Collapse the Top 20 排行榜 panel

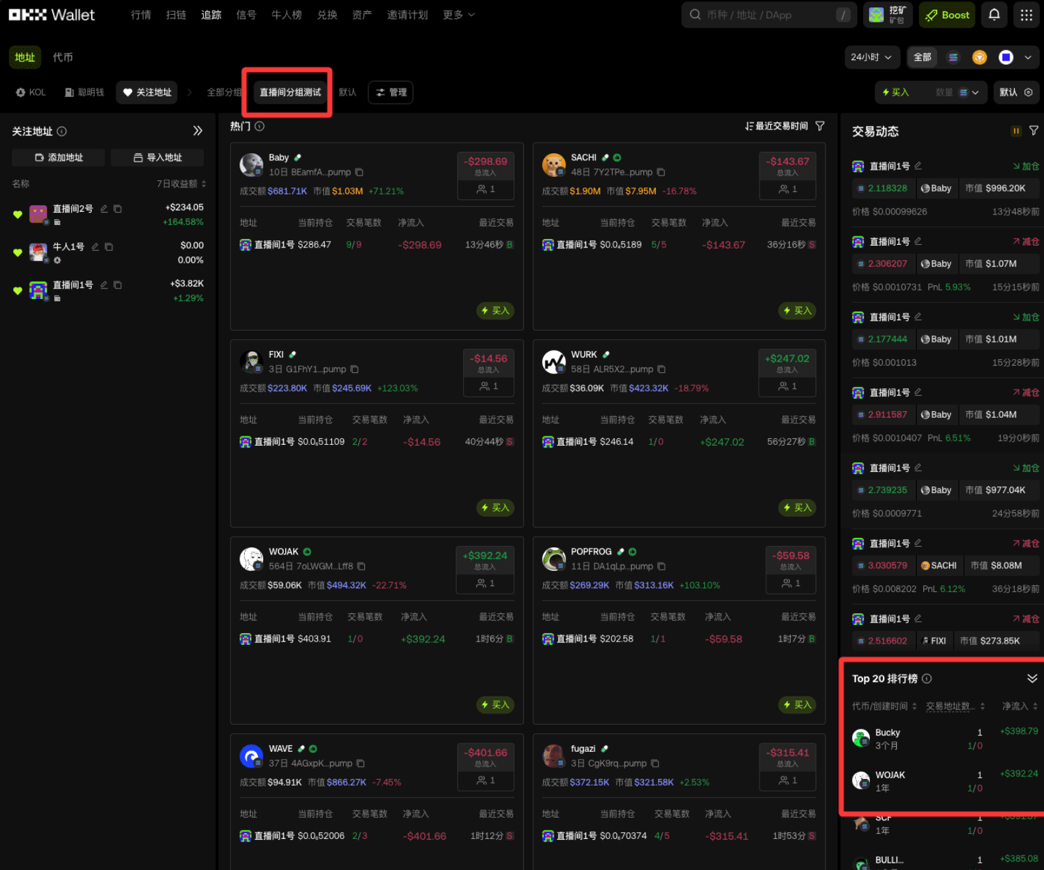(1032, 679)
